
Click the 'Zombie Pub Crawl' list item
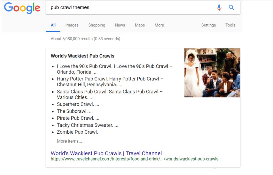[x=77, y=132]
